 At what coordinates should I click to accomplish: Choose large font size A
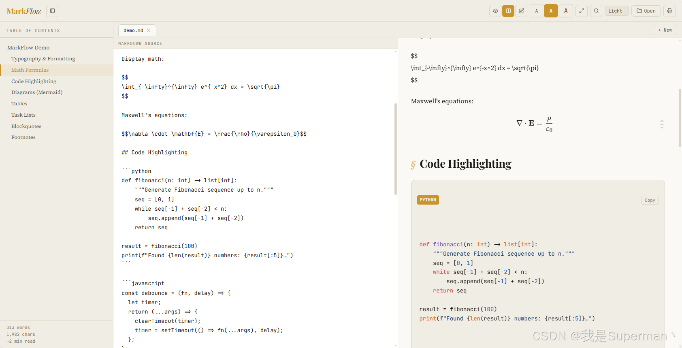tap(566, 11)
